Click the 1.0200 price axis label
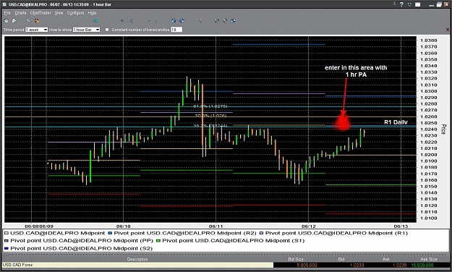The width and height of the screenshot is (452, 272). (429, 155)
